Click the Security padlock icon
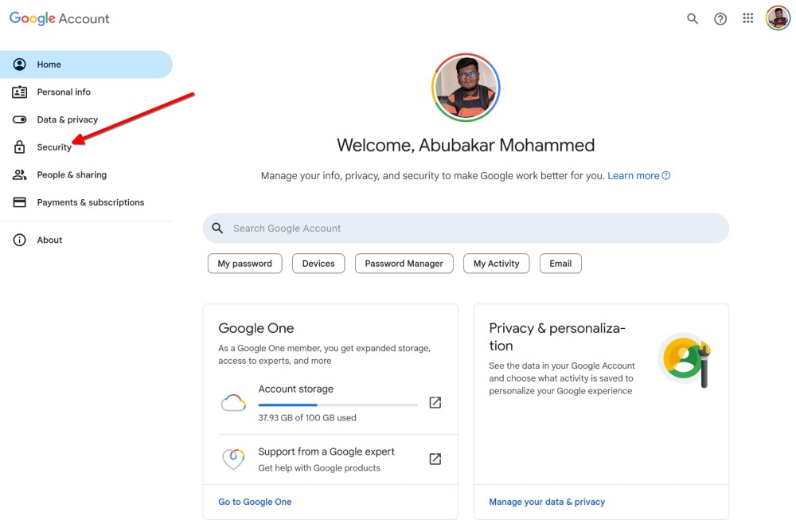This screenshot has height=524, width=796. point(19,147)
